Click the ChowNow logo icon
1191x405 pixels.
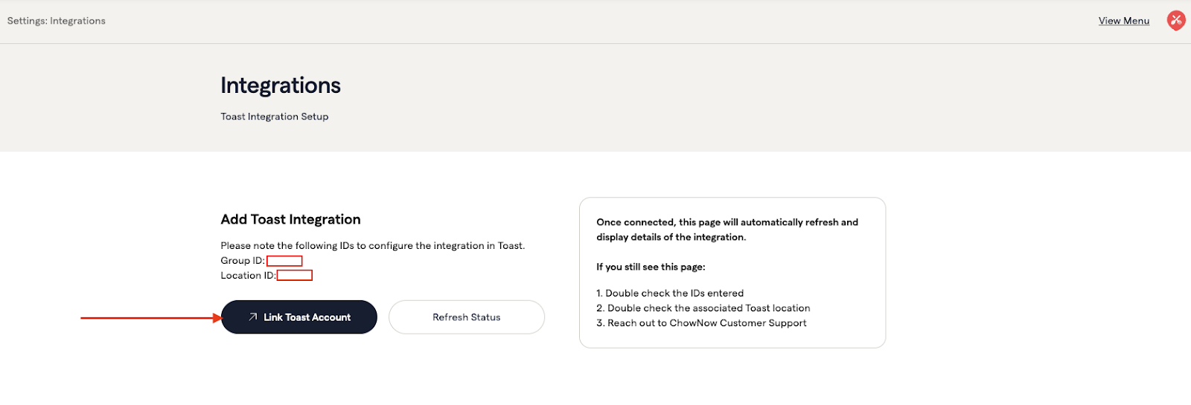tap(1176, 21)
